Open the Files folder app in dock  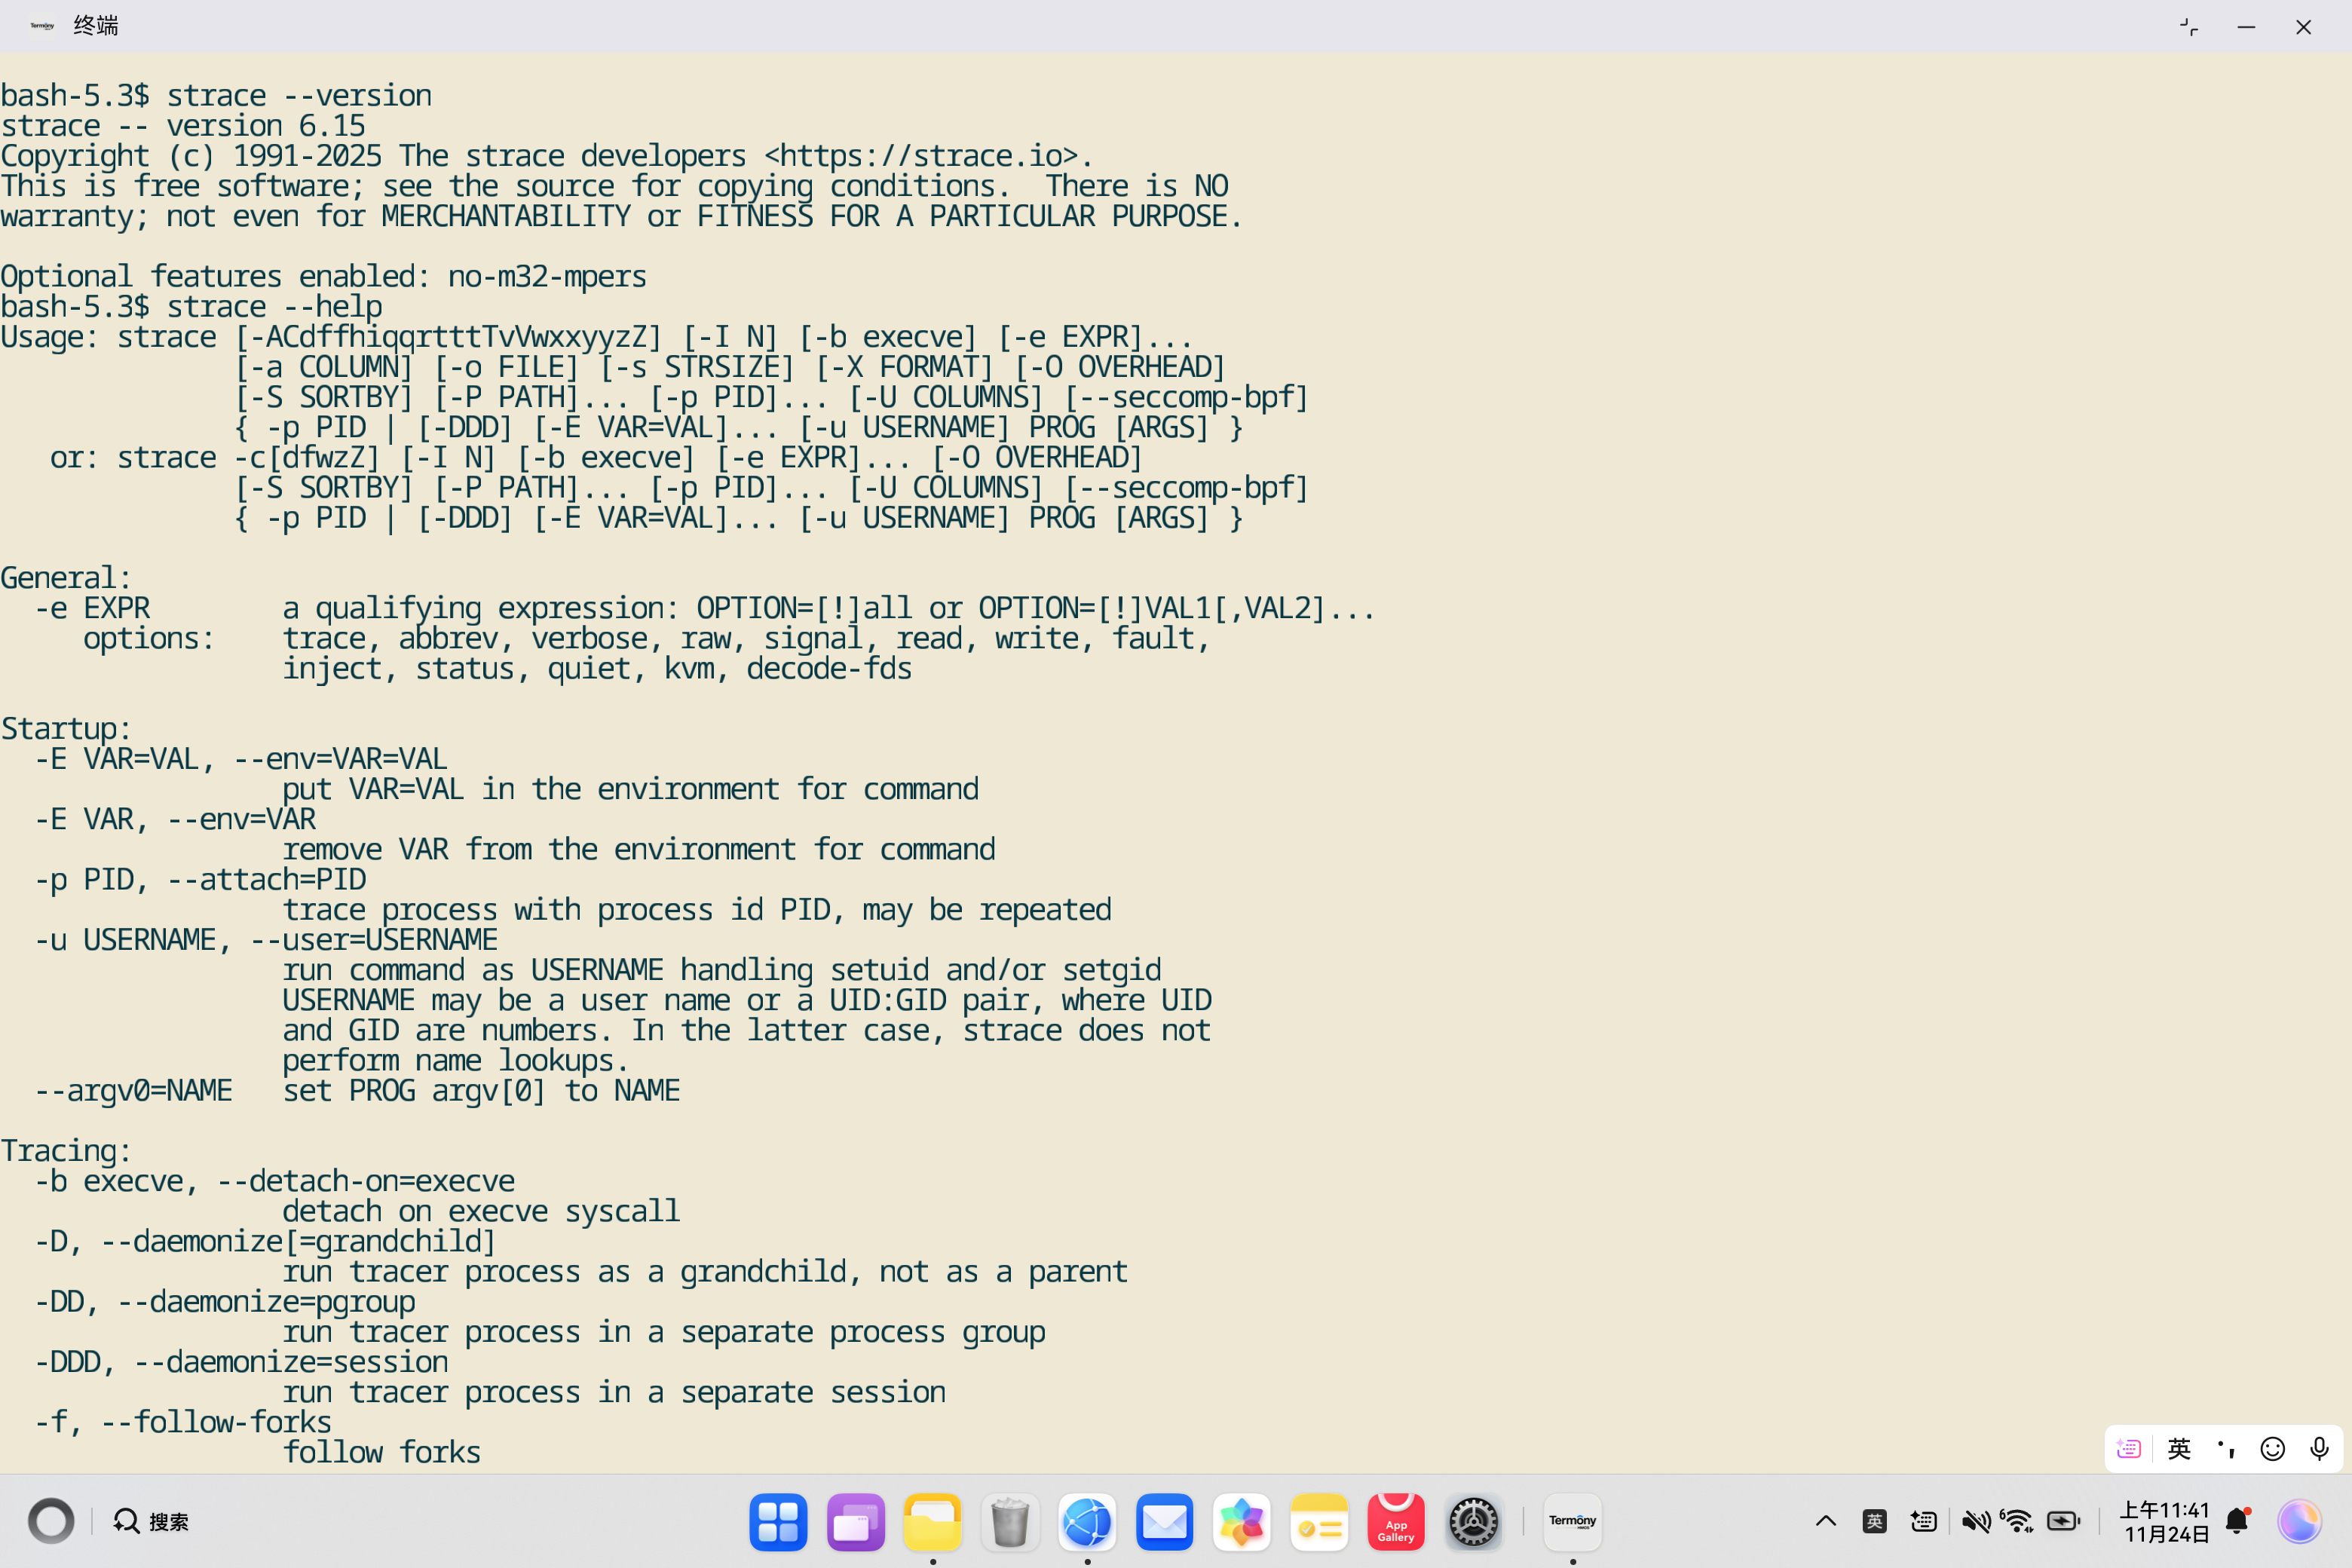932,1522
